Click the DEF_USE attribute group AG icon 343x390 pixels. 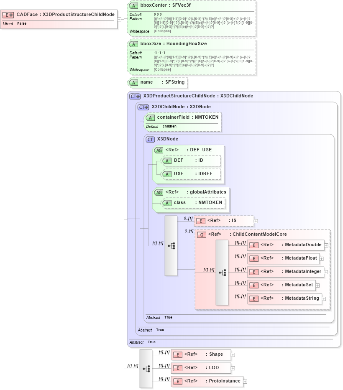pyautogui.click(x=159, y=150)
